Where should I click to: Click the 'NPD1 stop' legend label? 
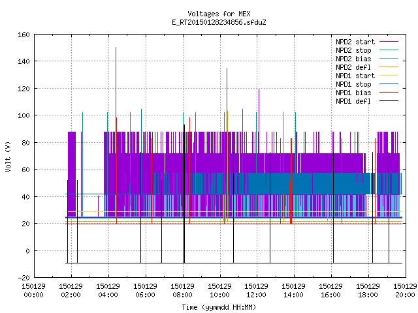tap(353, 84)
